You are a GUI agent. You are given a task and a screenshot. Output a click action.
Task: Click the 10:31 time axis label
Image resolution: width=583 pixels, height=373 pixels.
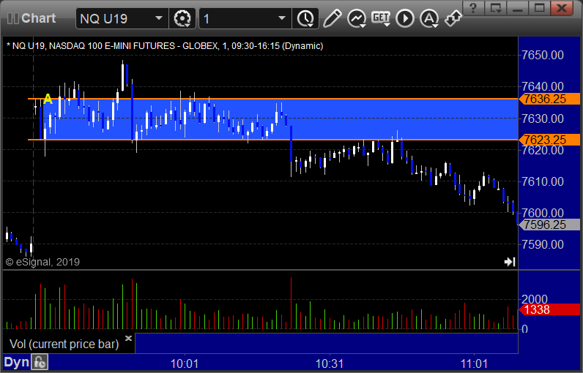tap(329, 363)
